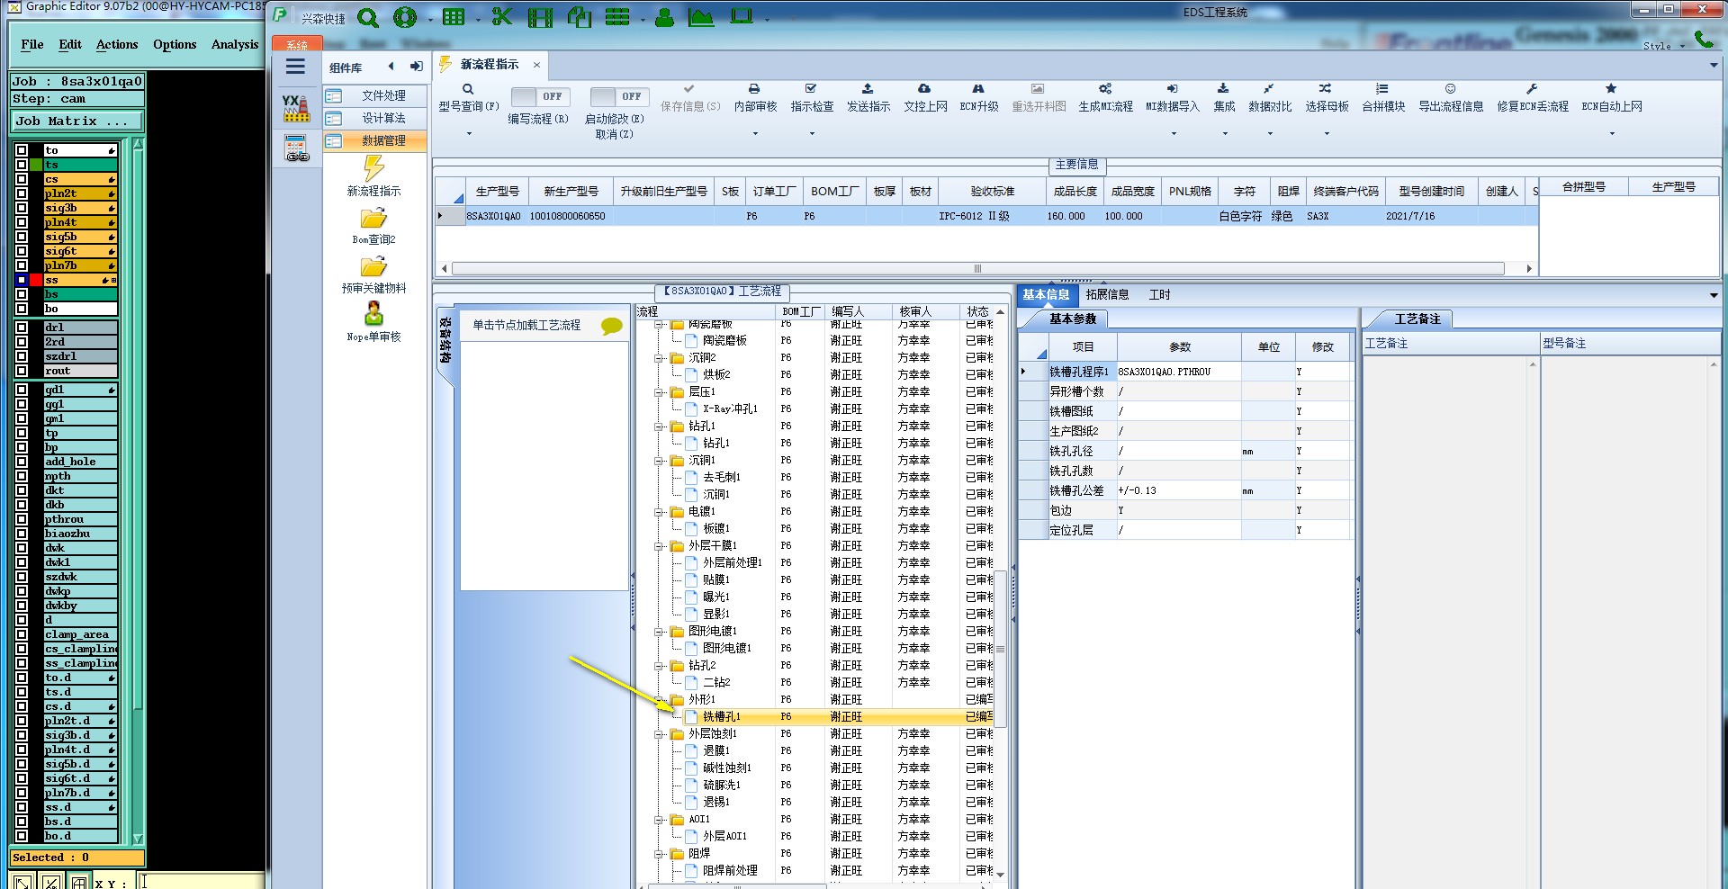The height and width of the screenshot is (889, 1728).
Task: Click the 发送指示 upload icon
Action: pyautogui.click(x=868, y=89)
